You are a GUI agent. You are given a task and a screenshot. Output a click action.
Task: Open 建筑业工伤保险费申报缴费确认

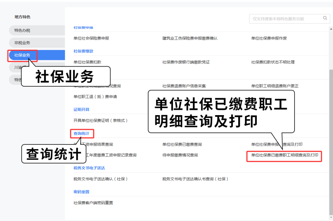click(x=190, y=38)
